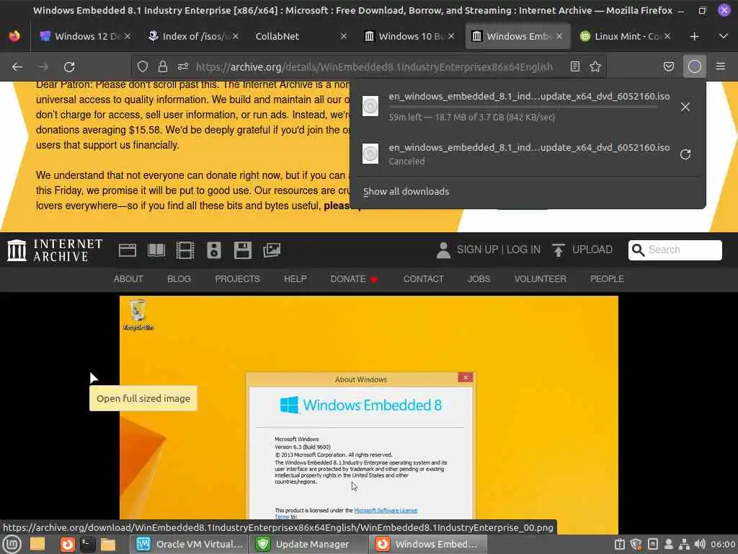Open the Firefox hamburger menu
The height and width of the screenshot is (554, 738).
tap(721, 67)
